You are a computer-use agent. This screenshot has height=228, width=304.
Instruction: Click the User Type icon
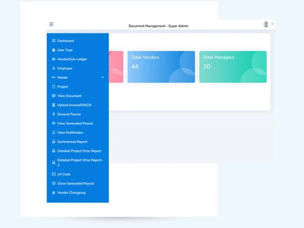pyautogui.click(x=54, y=50)
